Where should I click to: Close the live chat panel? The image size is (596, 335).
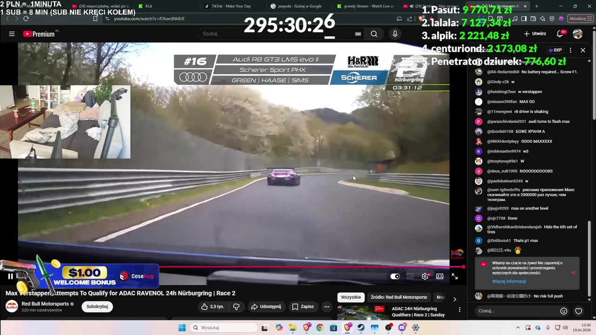pos(583,50)
